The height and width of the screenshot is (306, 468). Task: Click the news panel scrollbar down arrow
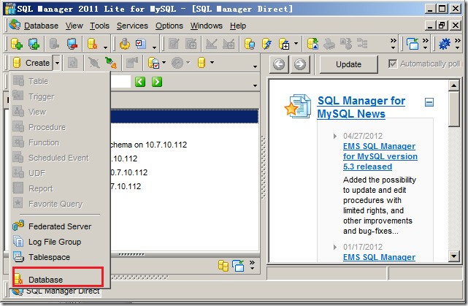point(454,256)
